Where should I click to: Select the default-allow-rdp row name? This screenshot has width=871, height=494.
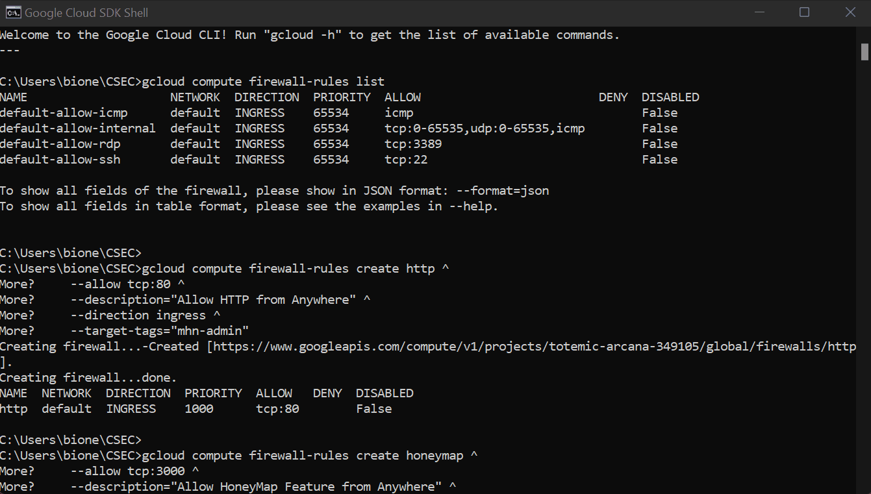coord(60,144)
